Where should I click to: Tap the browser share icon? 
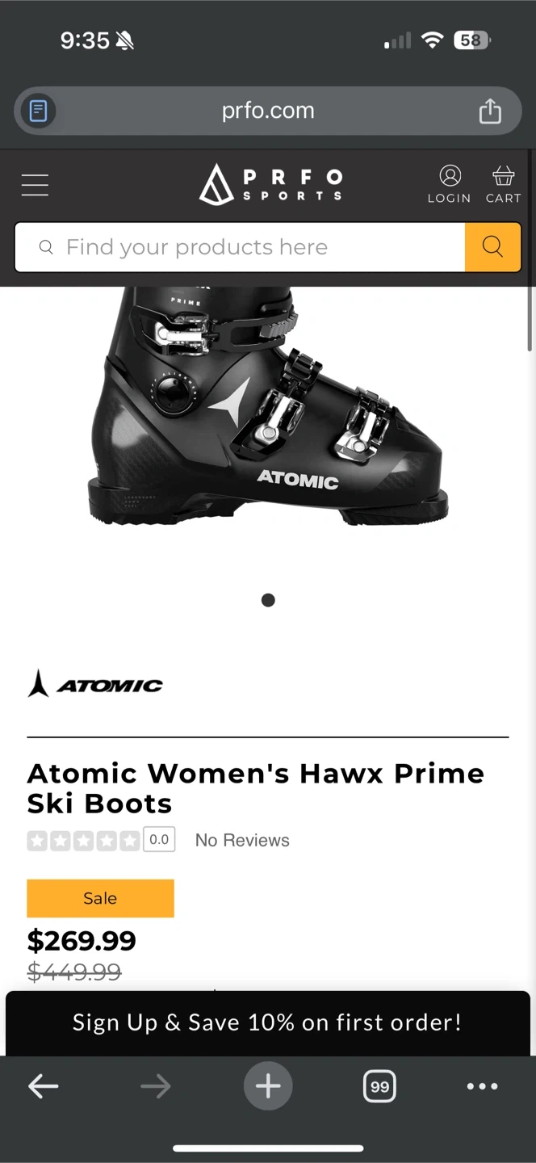pos(490,111)
